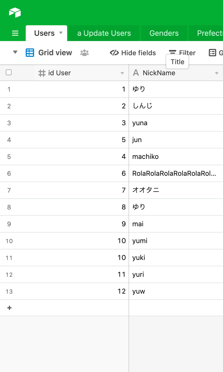Select the machiko NickName cell
Viewport: 223px width, 372px height.
(176, 157)
